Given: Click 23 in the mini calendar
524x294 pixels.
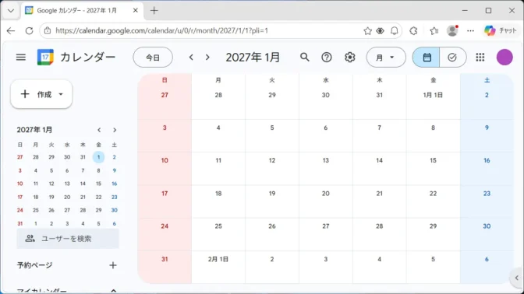Looking at the screenshot, I should (115, 197).
